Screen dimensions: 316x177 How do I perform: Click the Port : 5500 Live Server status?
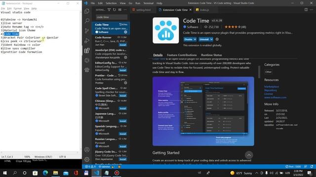293,167
